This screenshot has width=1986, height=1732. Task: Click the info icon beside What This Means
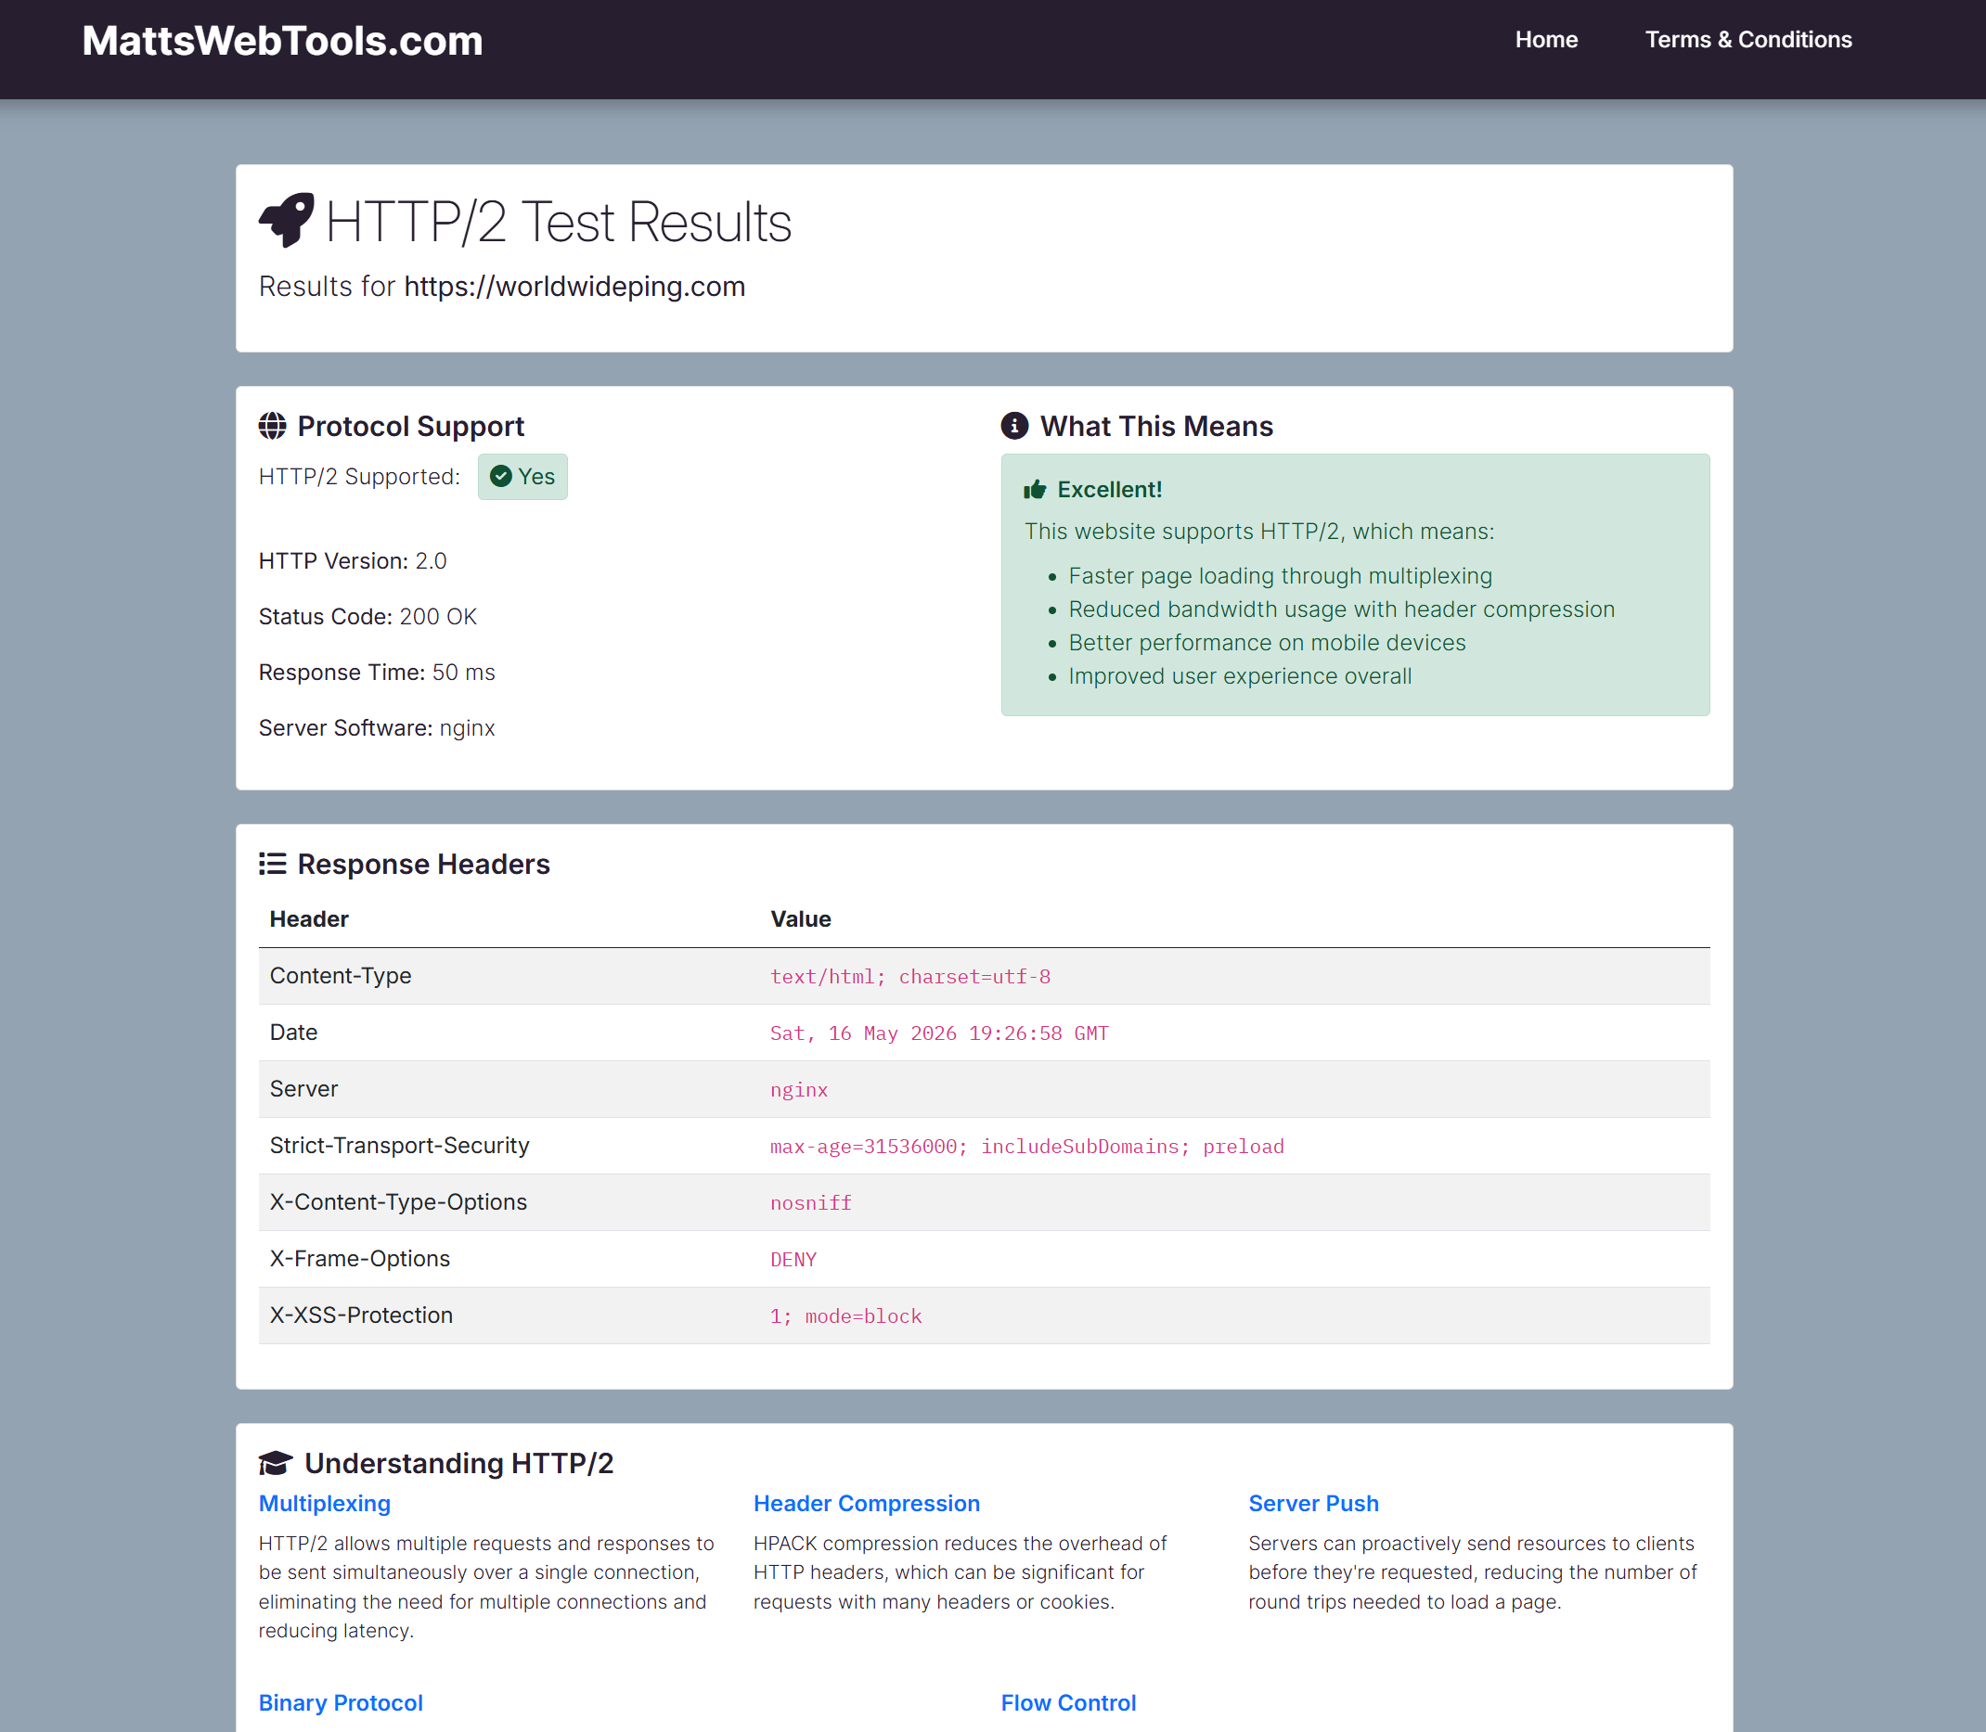click(1014, 425)
